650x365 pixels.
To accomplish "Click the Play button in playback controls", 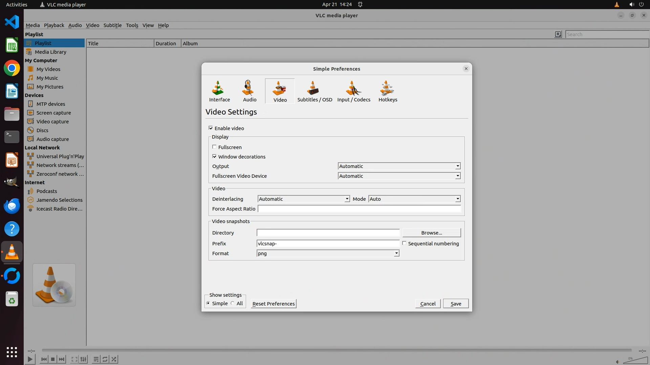I will 30,359.
